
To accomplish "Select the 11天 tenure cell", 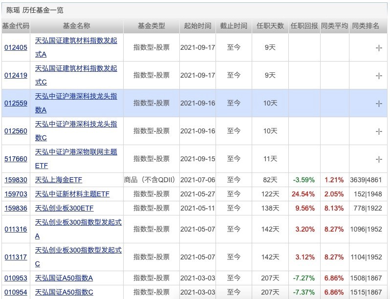I will [x=270, y=159].
